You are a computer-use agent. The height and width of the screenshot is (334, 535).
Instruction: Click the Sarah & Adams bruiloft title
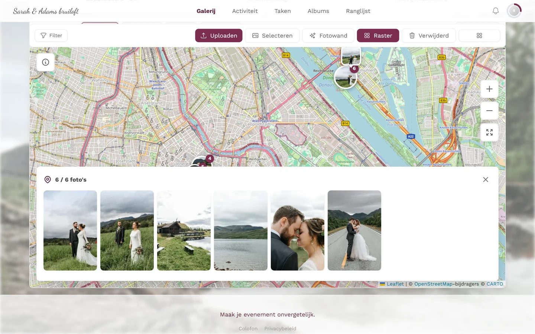tap(46, 11)
